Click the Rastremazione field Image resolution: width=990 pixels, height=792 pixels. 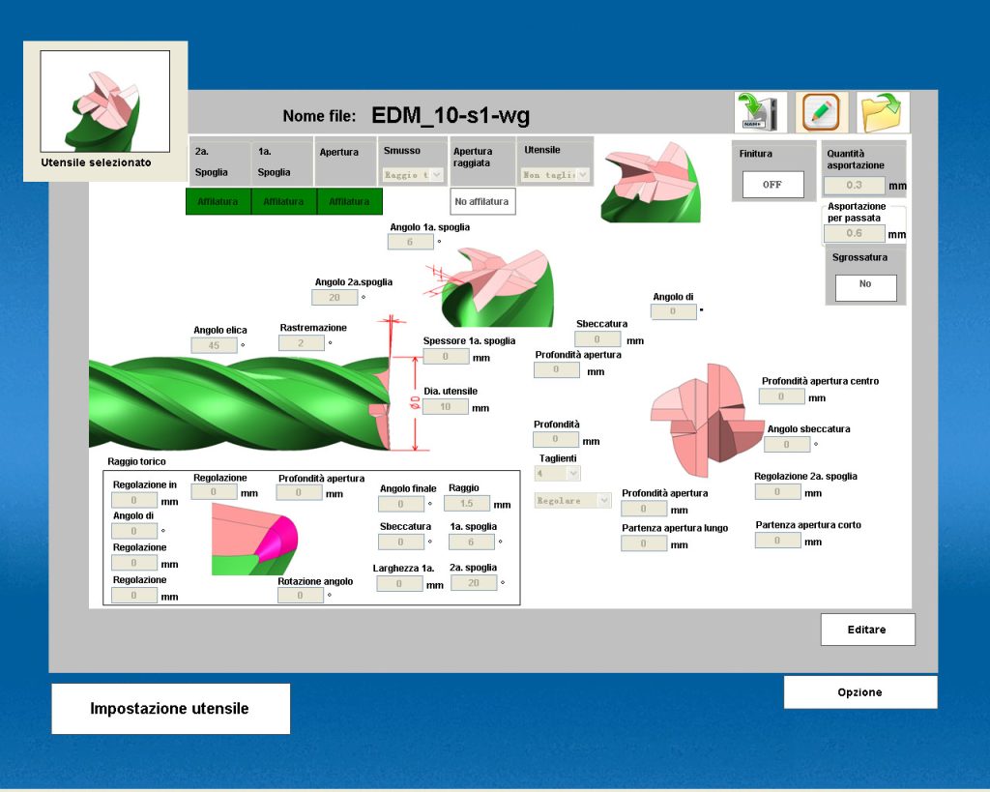point(302,343)
